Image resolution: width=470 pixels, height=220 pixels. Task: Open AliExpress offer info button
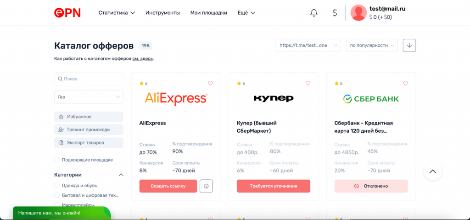[206, 186]
